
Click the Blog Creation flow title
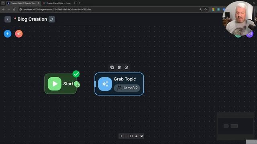pos(32,19)
